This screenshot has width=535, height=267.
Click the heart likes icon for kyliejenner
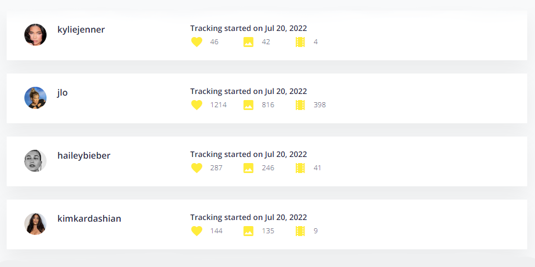[x=197, y=42]
